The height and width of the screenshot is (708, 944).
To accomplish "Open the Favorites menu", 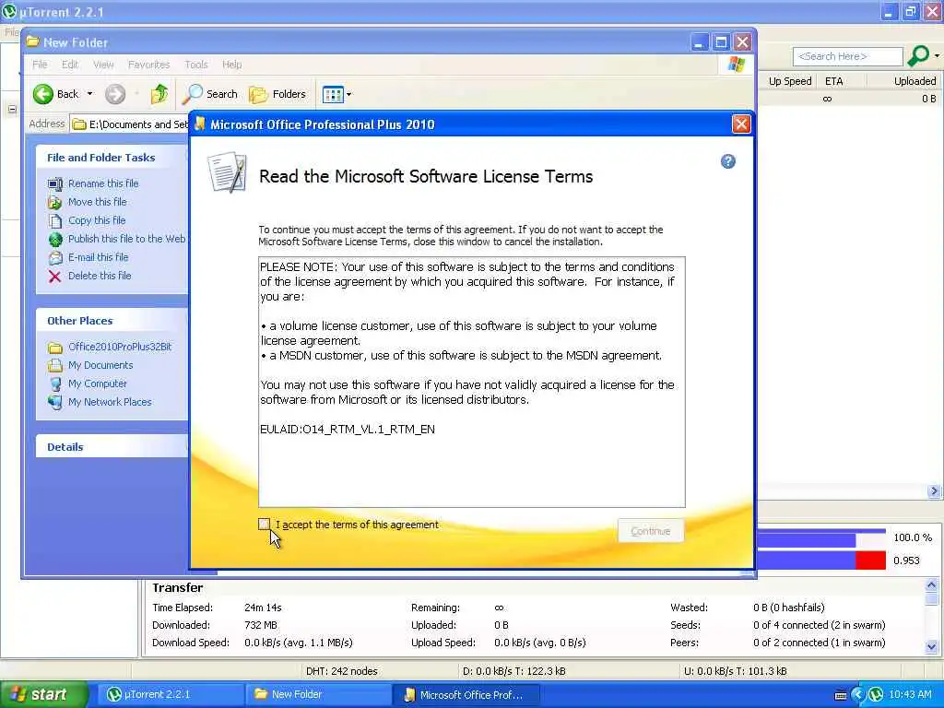I will pos(148,65).
